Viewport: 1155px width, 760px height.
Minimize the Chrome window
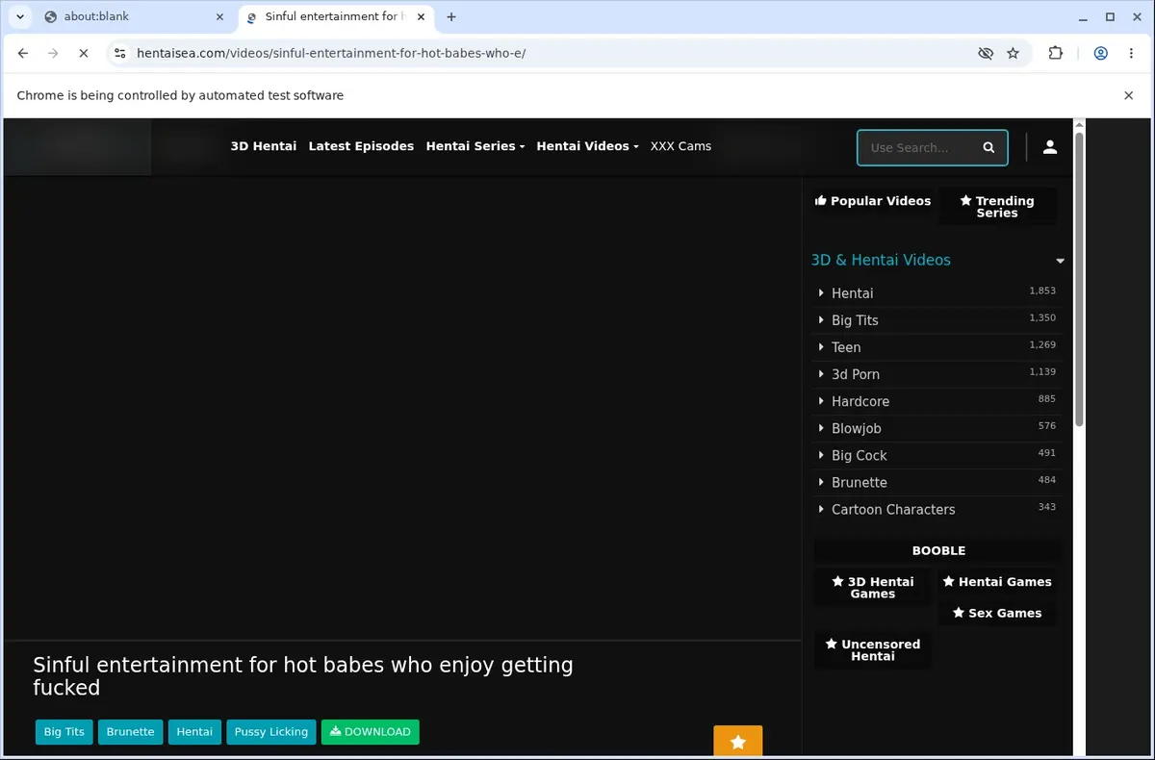[1083, 16]
